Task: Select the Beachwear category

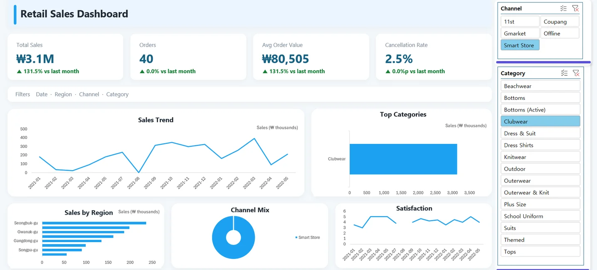Action: tap(540, 86)
